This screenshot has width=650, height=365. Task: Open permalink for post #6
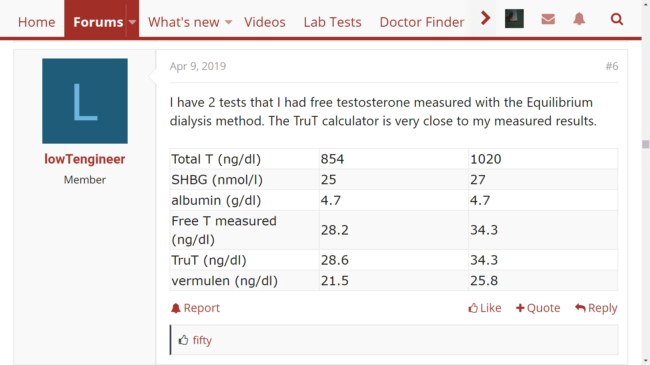click(612, 66)
